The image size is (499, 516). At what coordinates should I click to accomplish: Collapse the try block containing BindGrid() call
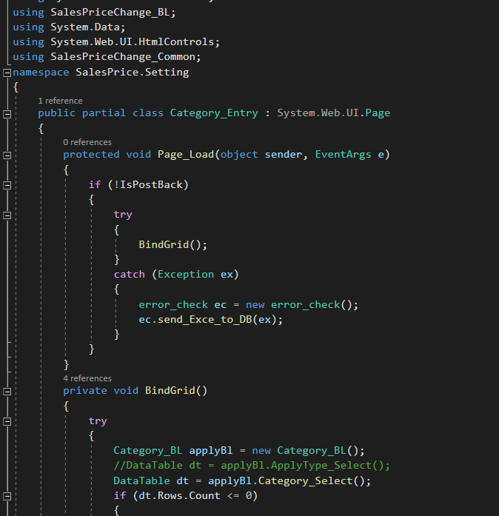coord(7,215)
